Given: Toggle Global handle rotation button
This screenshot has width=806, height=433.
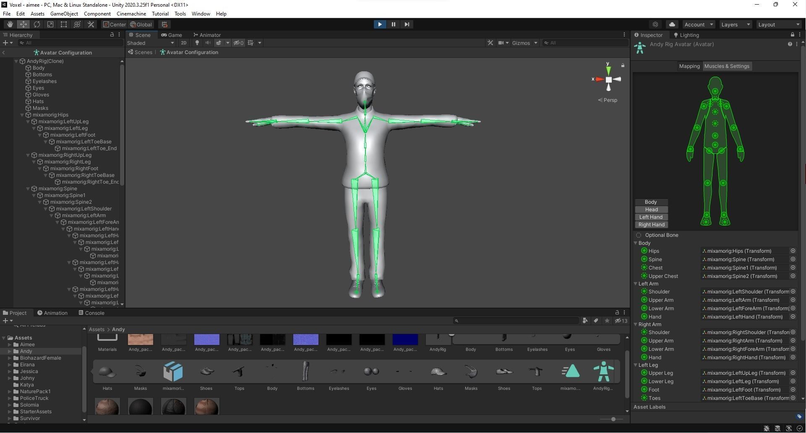Looking at the screenshot, I should [141, 24].
